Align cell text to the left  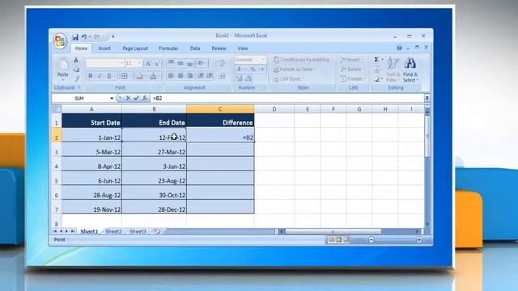coord(171,76)
